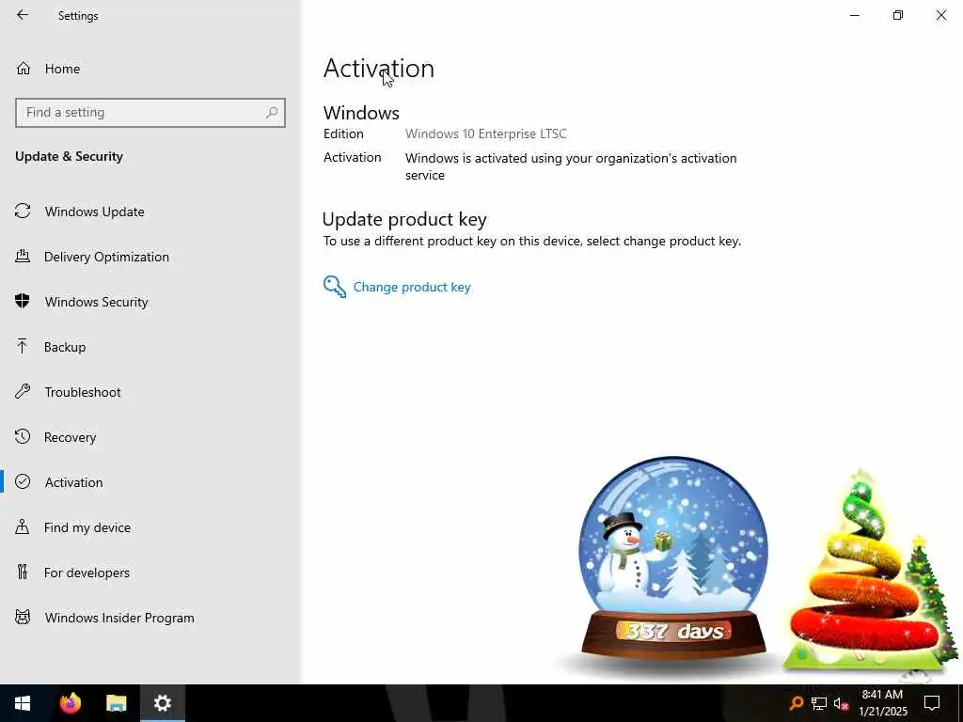Go back with the Settings back arrow
This screenshot has width=963, height=722.
tap(23, 15)
